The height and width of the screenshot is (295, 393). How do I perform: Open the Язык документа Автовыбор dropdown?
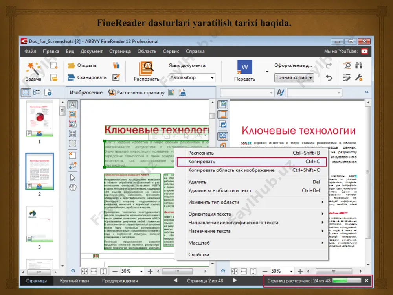tap(192, 78)
